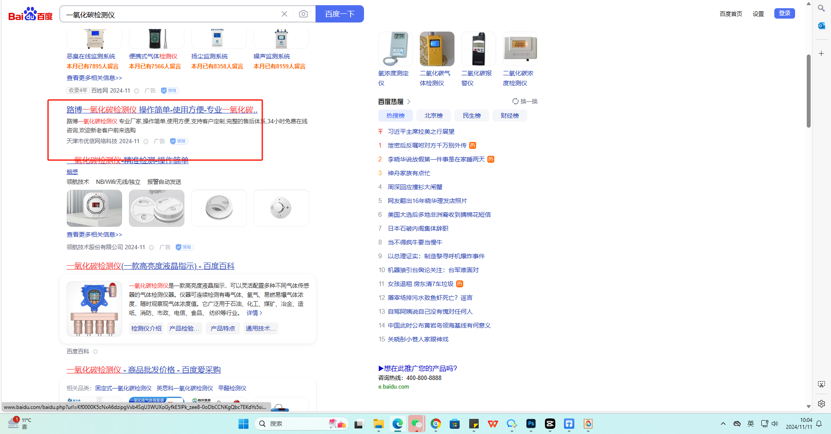Expand 详情 in the 百度百科 result
Screen dimensions: 831x434
point(254,313)
